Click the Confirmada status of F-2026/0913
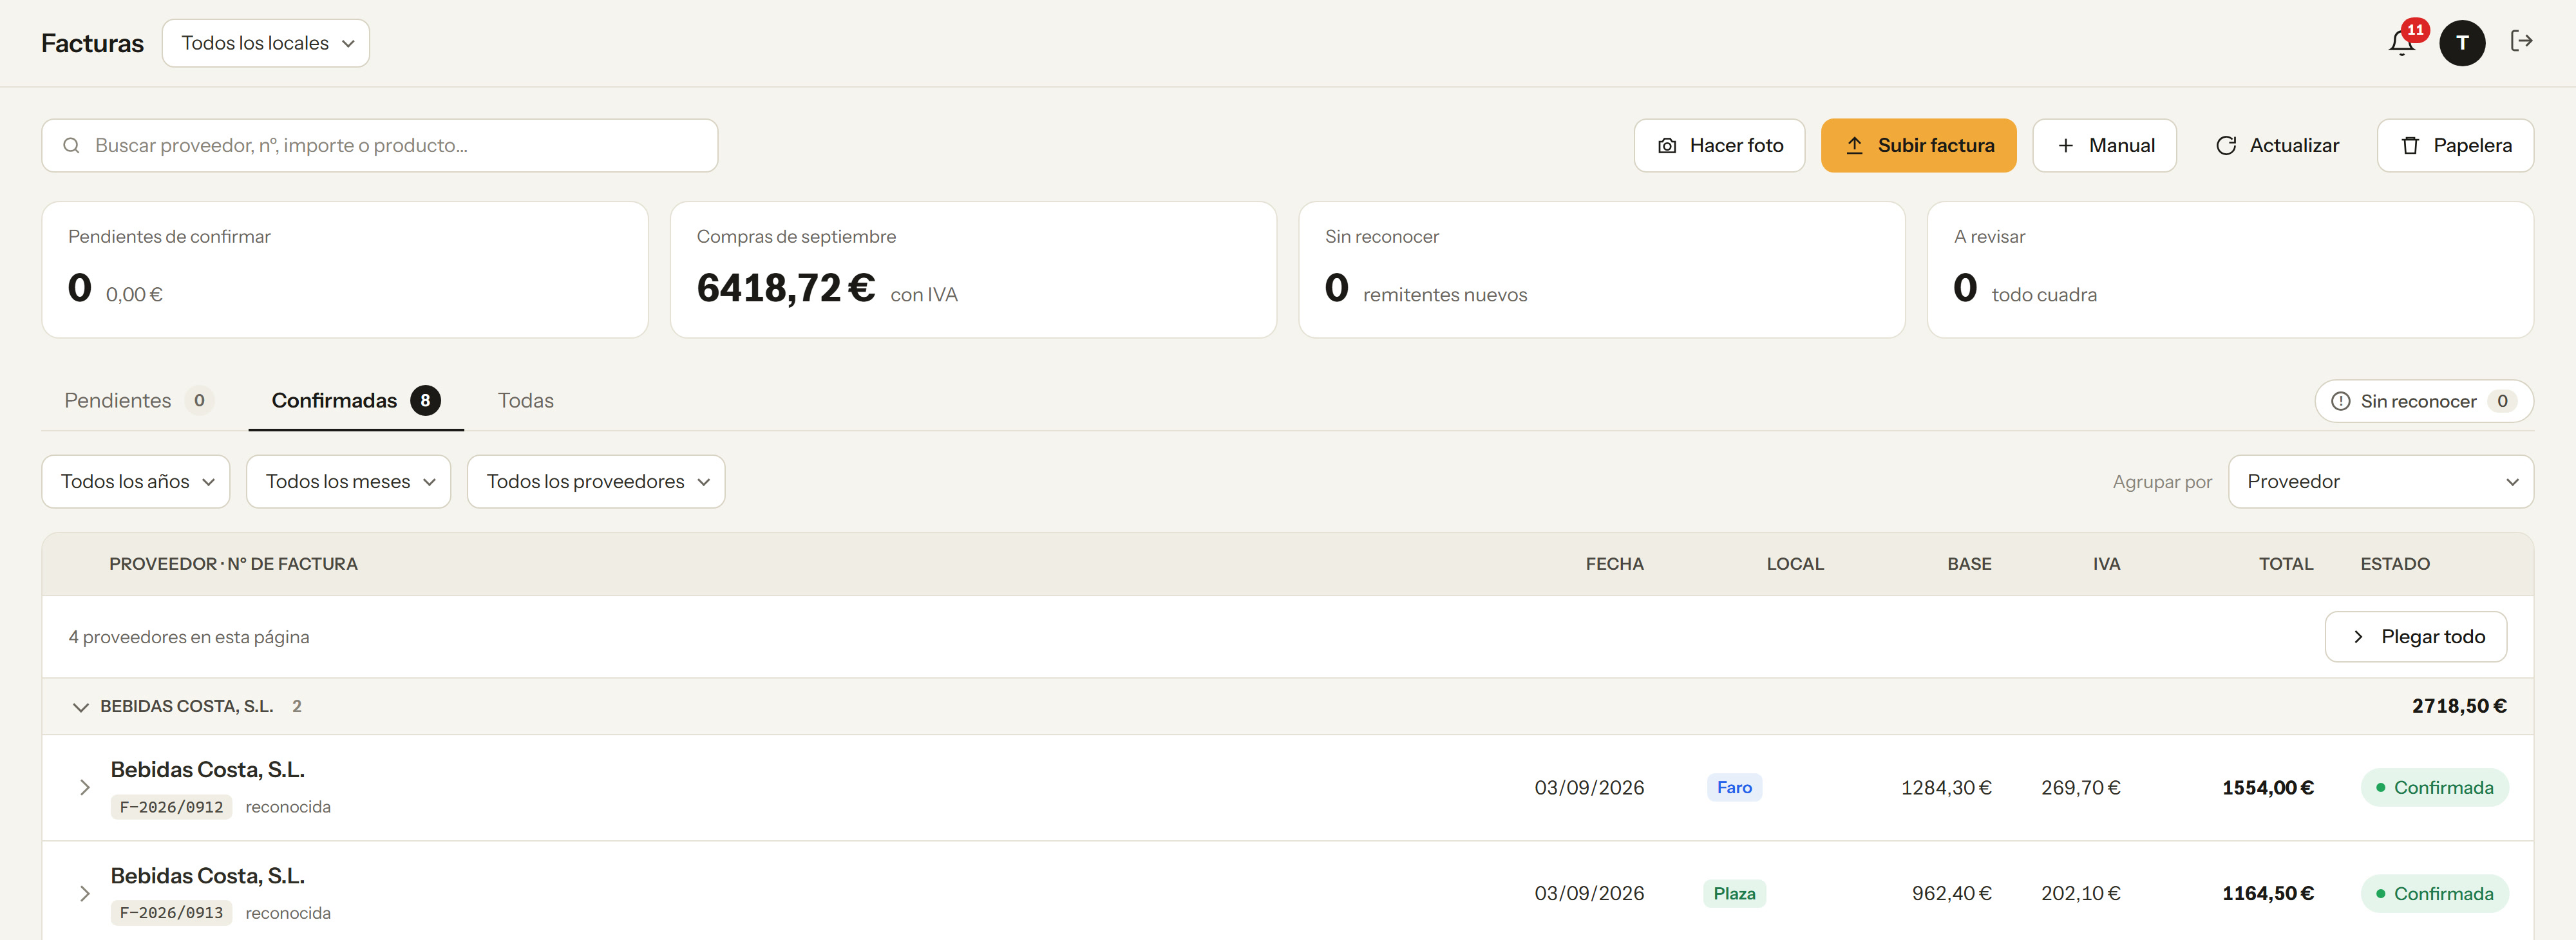The height and width of the screenshot is (940, 2576). coord(2434,894)
